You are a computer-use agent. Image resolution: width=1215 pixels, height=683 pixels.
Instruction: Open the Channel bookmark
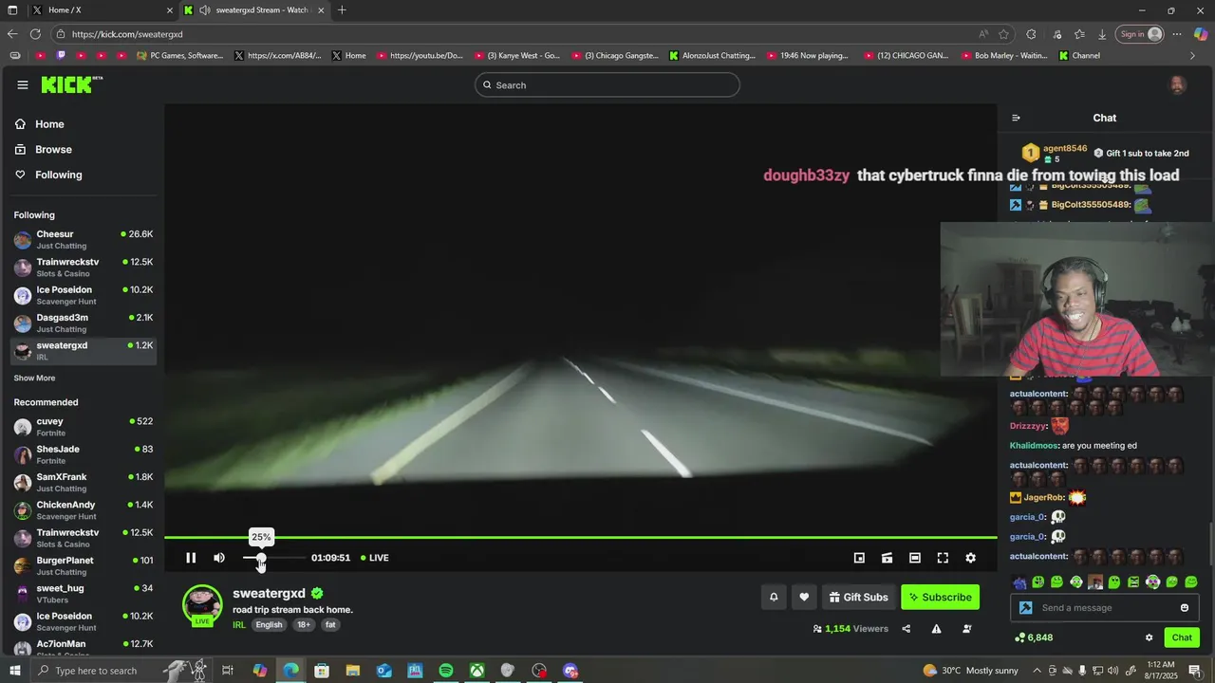(1078, 56)
